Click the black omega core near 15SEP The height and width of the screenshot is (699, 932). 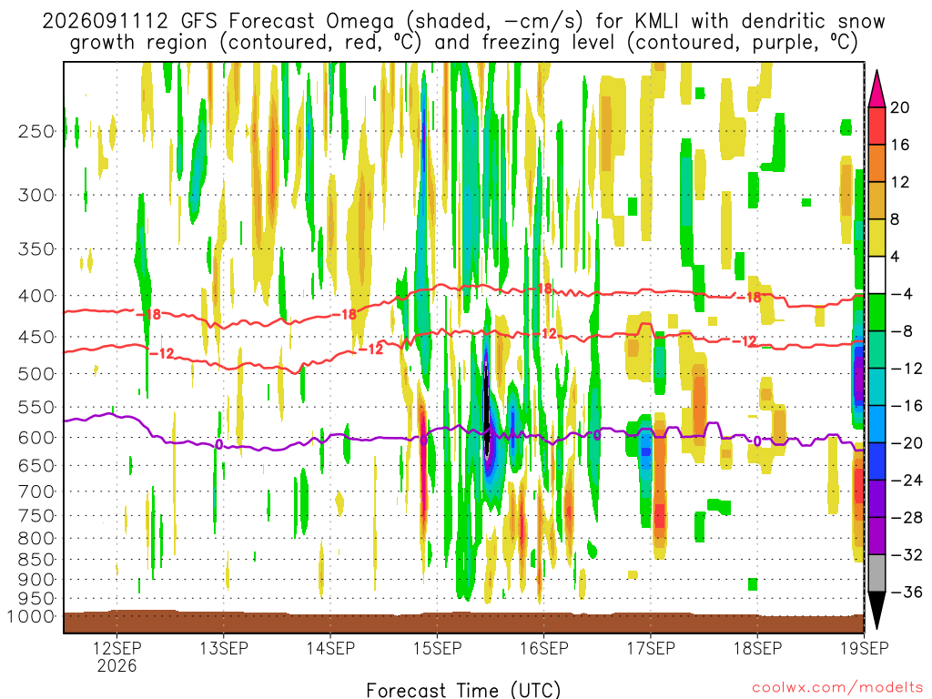(x=487, y=410)
